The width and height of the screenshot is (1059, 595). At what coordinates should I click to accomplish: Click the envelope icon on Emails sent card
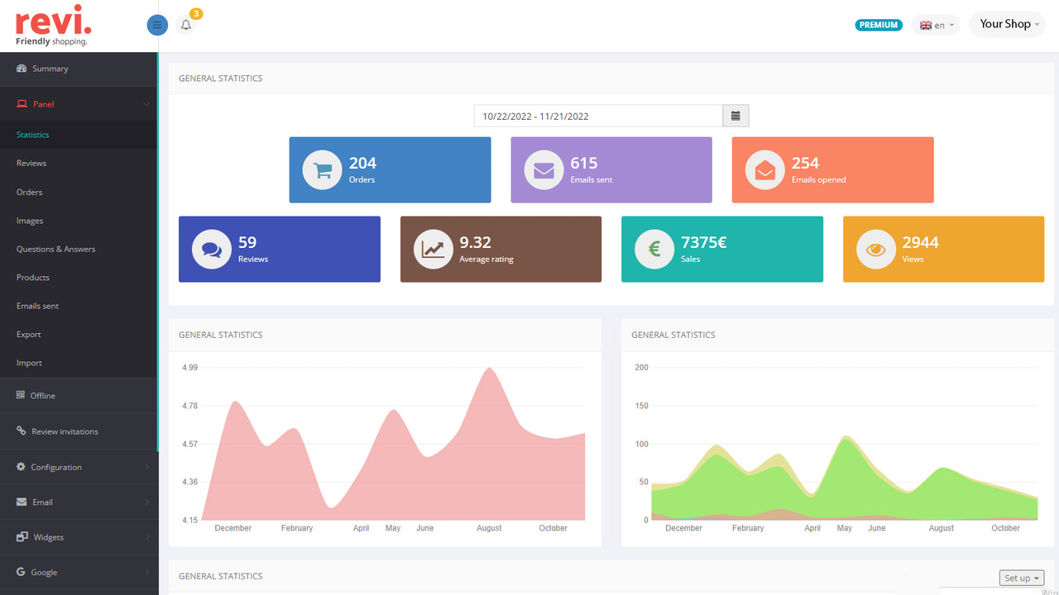pos(544,169)
